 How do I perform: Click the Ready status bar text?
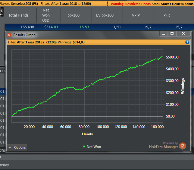click(4, 165)
